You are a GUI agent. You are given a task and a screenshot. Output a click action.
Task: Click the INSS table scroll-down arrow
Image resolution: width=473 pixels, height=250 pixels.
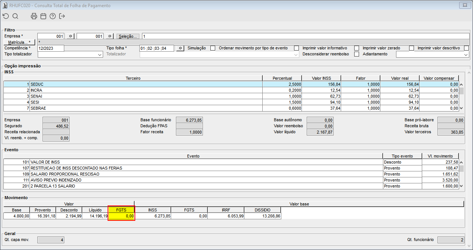pyautogui.click(x=461, y=108)
